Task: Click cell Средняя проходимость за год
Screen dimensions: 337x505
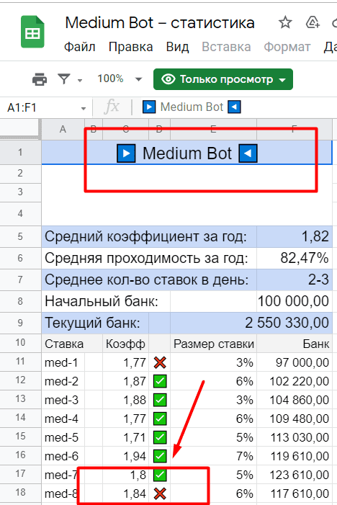Action: tap(149, 259)
